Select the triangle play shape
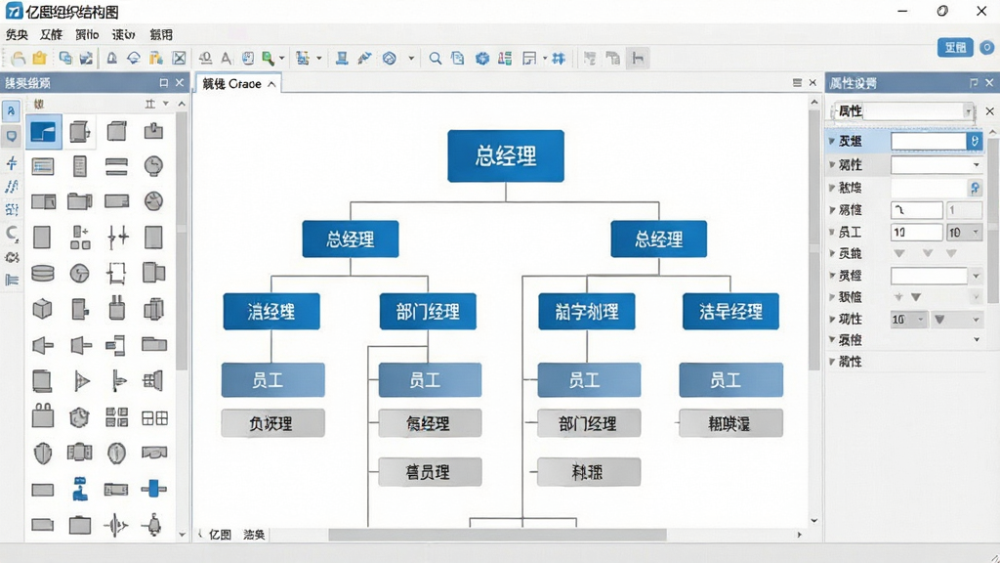The height and width of the screenshot is (563, 1000). 81,381
